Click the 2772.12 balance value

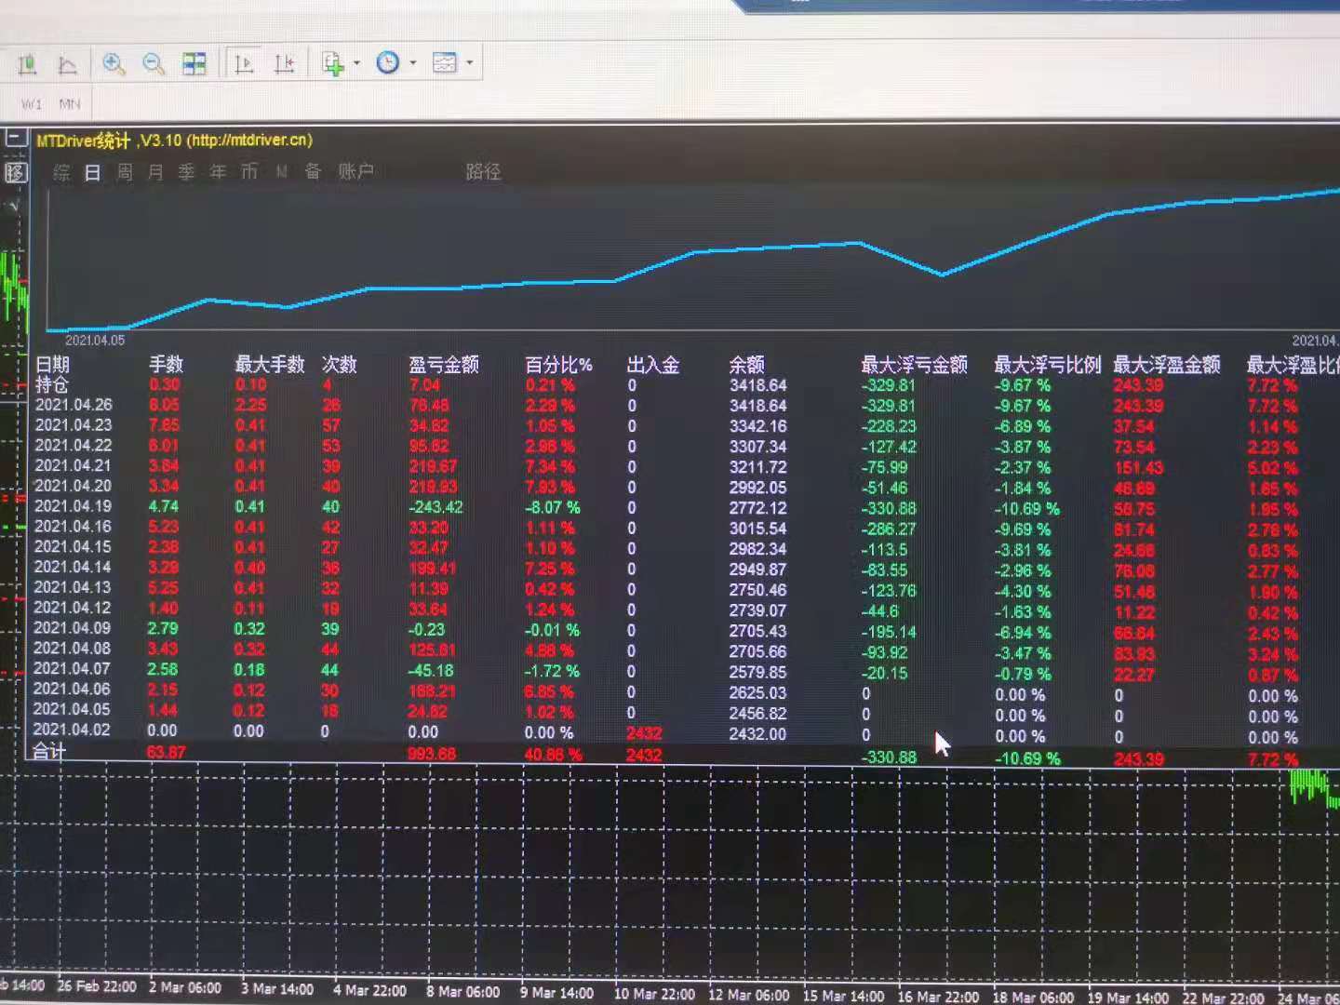[757, 508]
